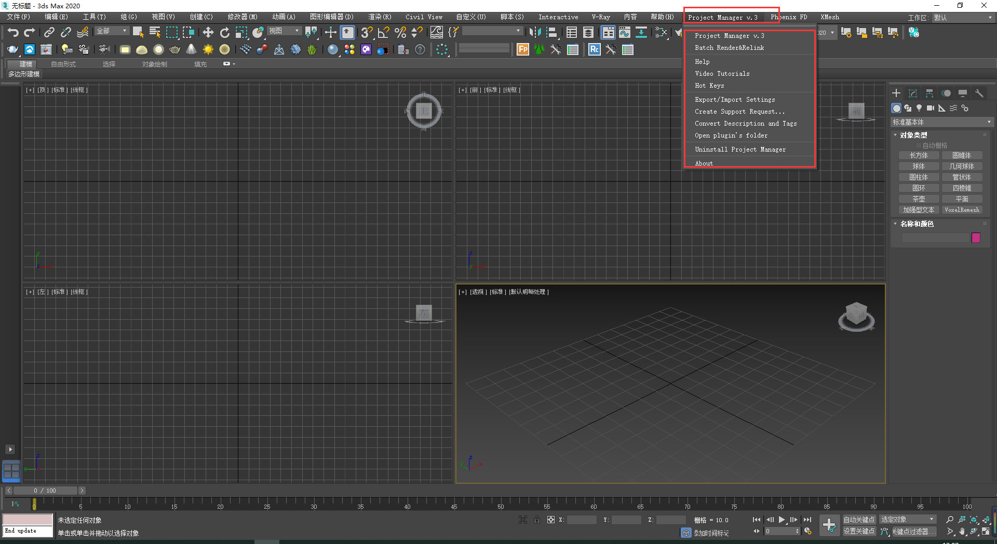
Task: Undo the last action
Action: tap(13, 32)
